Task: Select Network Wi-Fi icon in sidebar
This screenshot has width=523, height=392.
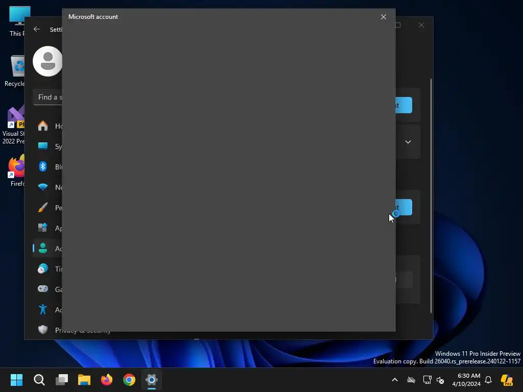Action: click(43, 187)
